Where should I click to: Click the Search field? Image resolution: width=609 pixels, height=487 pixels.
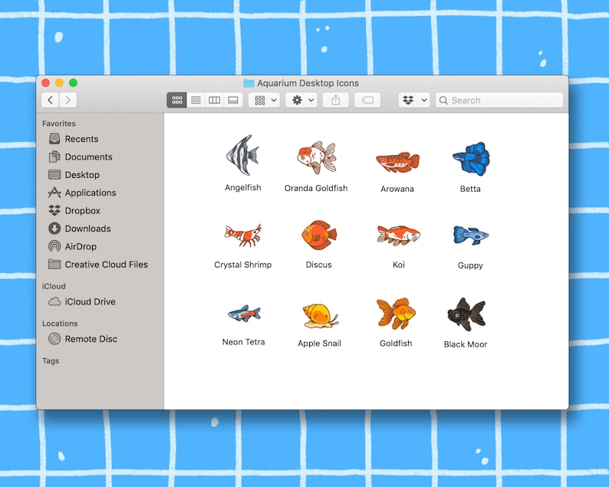click(x=499, y=100)
